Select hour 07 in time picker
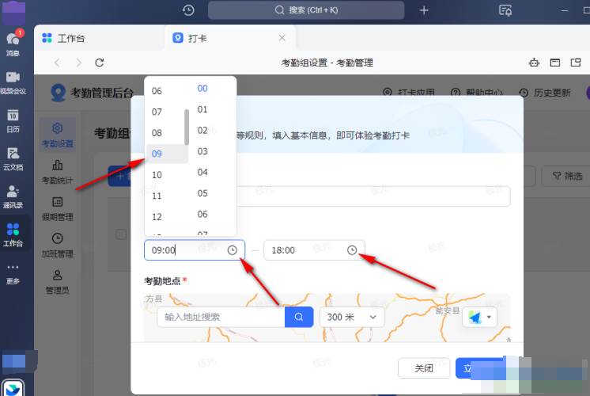 tap(157, 112)
